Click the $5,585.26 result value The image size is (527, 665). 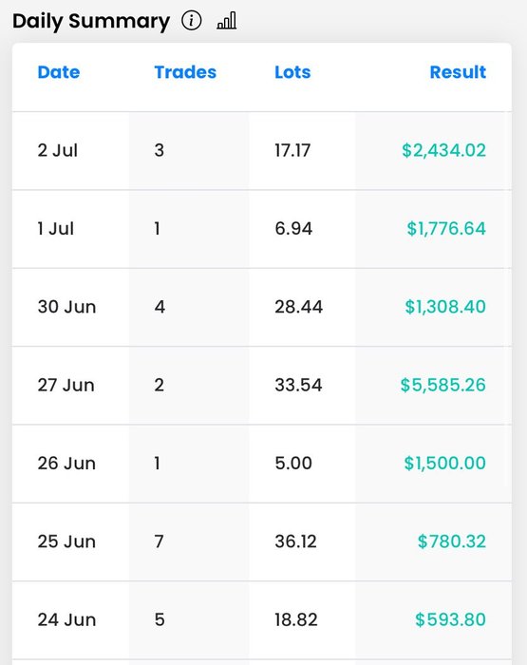(443, 385)
